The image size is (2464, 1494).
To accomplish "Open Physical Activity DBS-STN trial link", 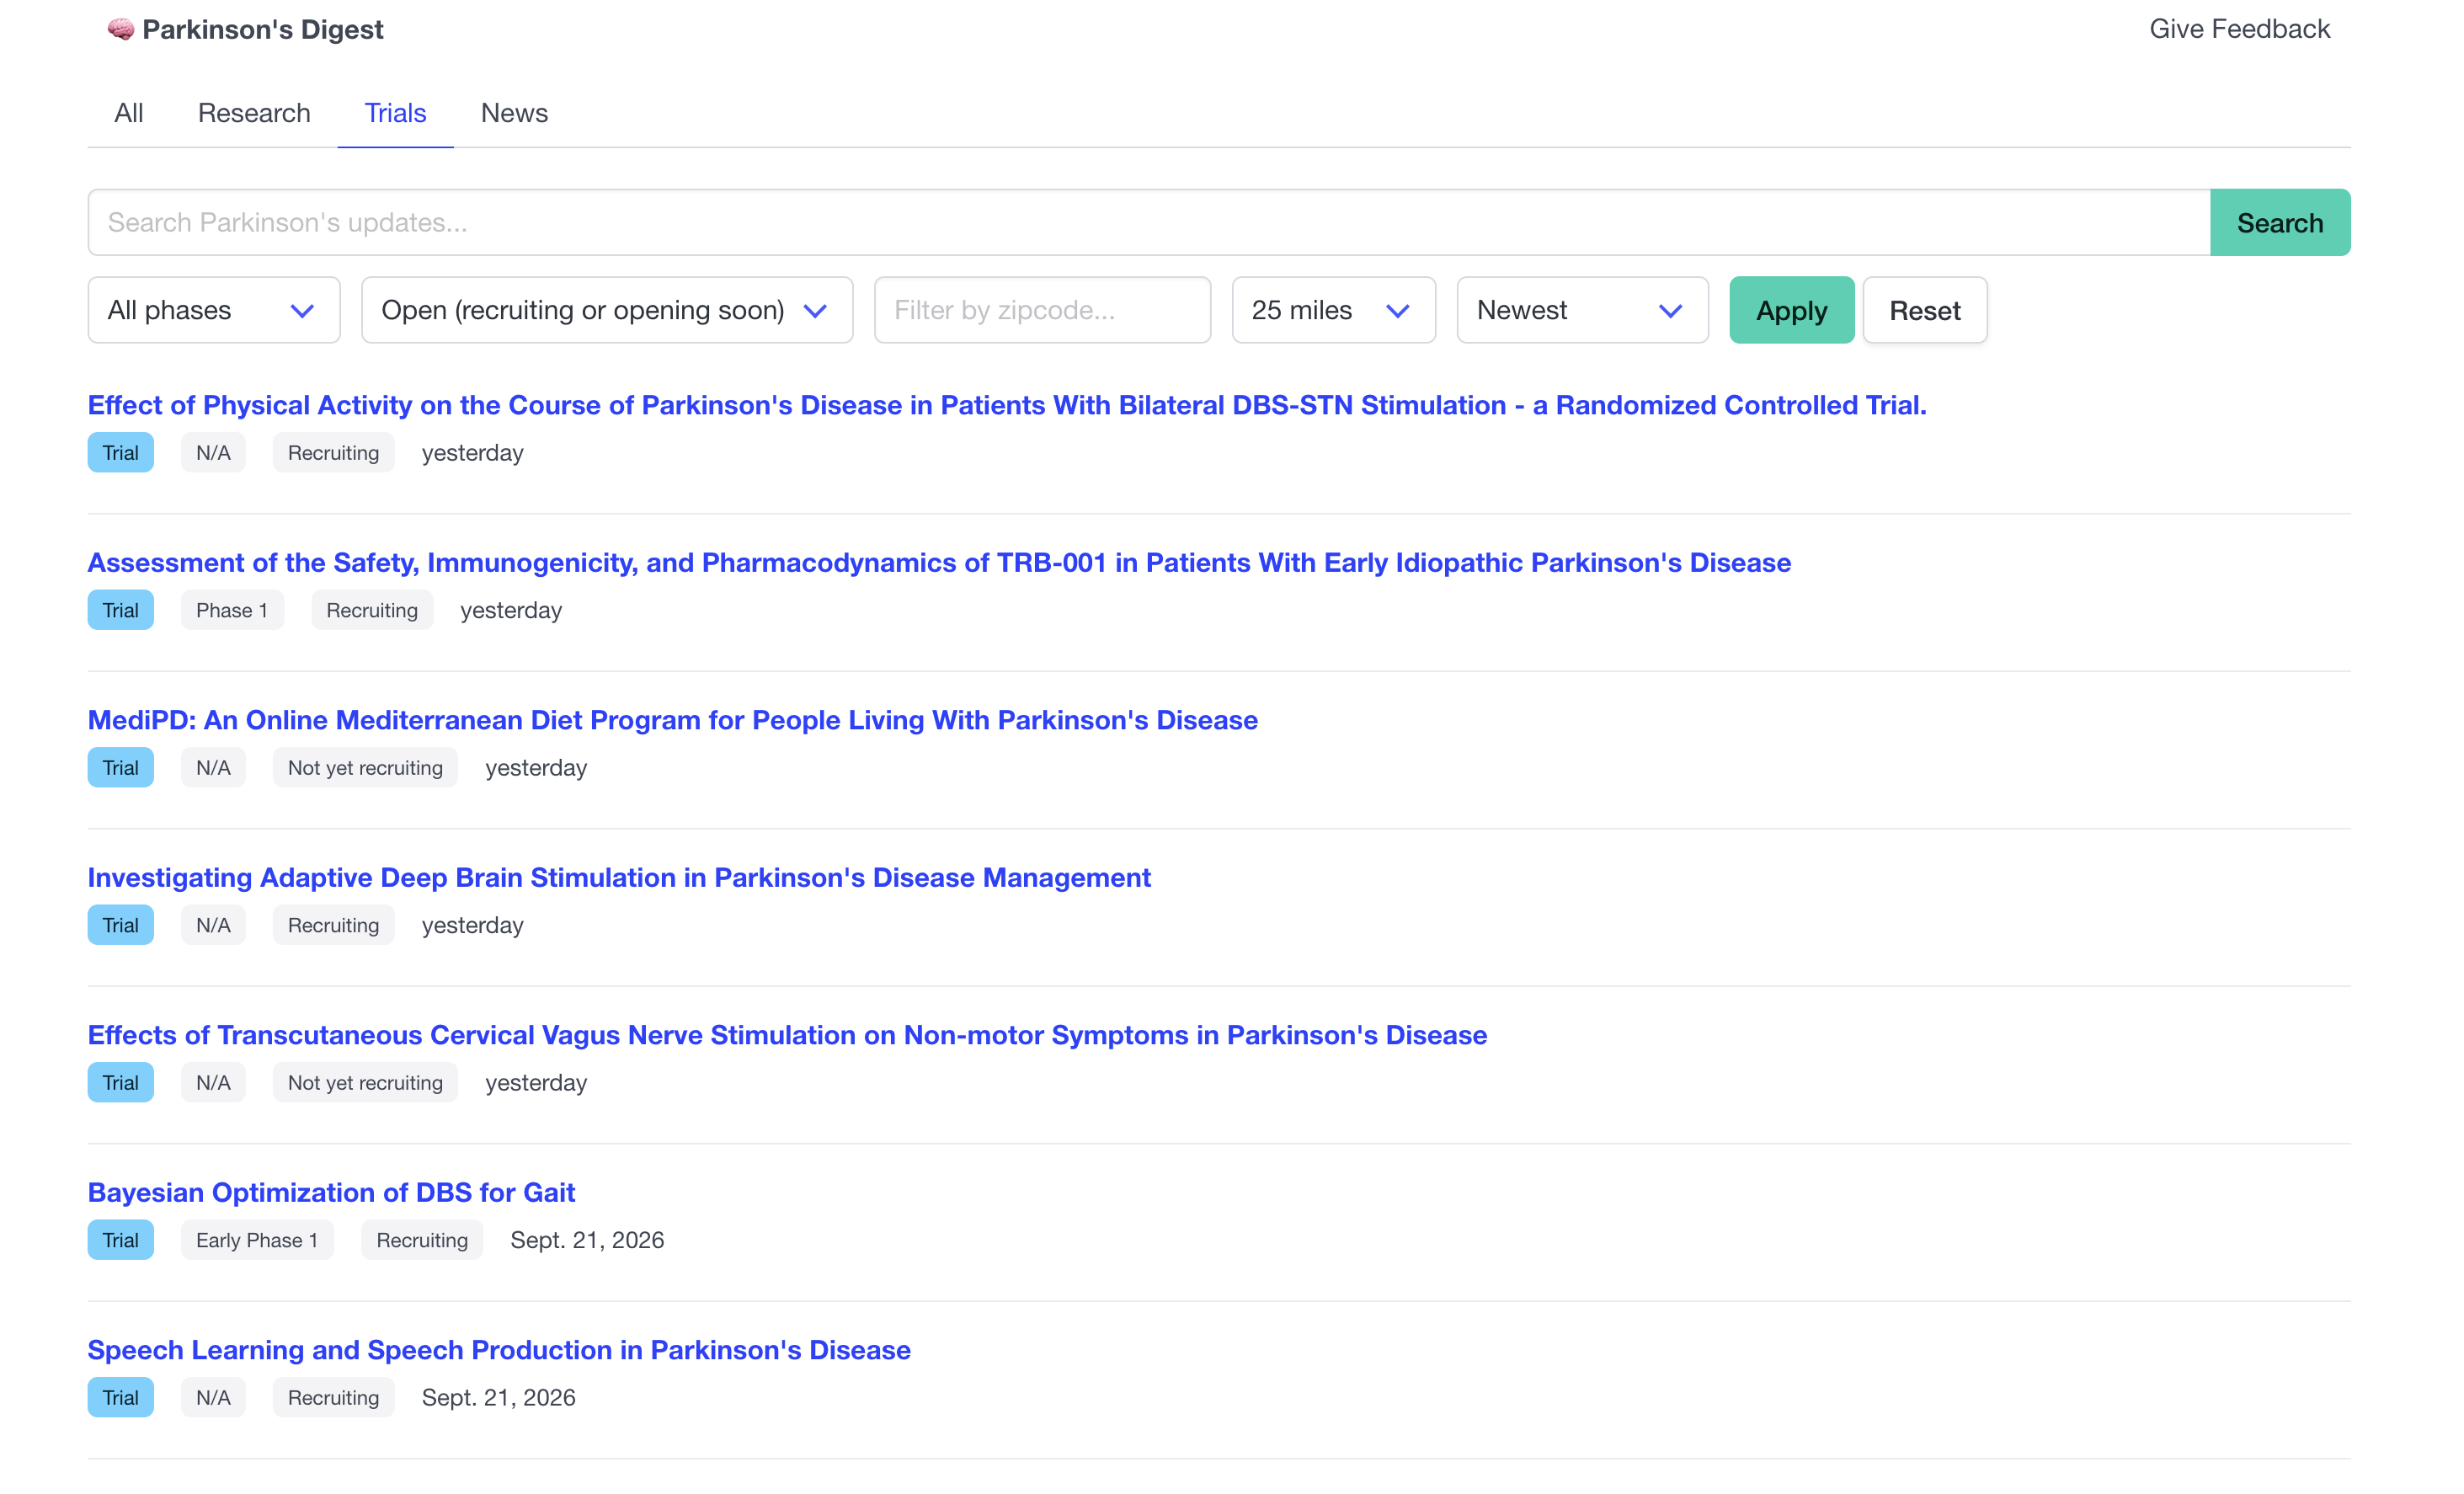I will coord(1007,405).
